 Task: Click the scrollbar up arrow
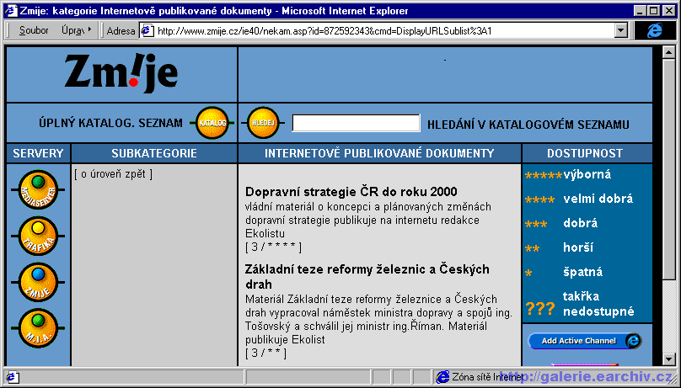coord(668,52)
